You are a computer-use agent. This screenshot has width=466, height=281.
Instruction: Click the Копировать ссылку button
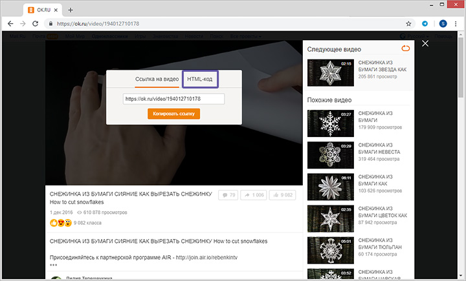pos(174,114)
